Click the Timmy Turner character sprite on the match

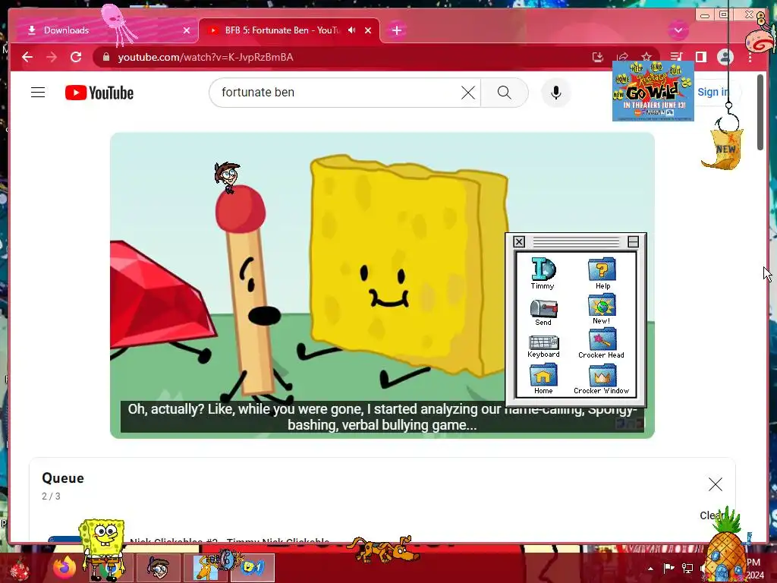228,177
